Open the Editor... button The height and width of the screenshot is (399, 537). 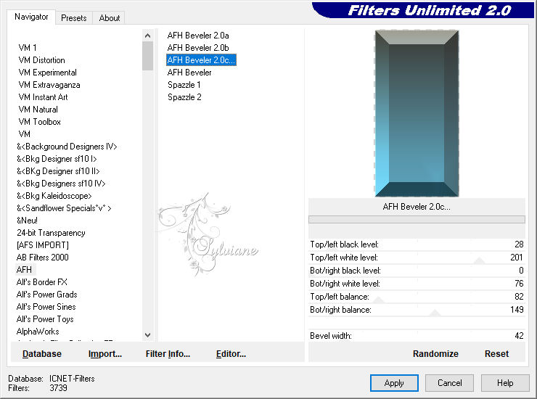pos(231,354)
